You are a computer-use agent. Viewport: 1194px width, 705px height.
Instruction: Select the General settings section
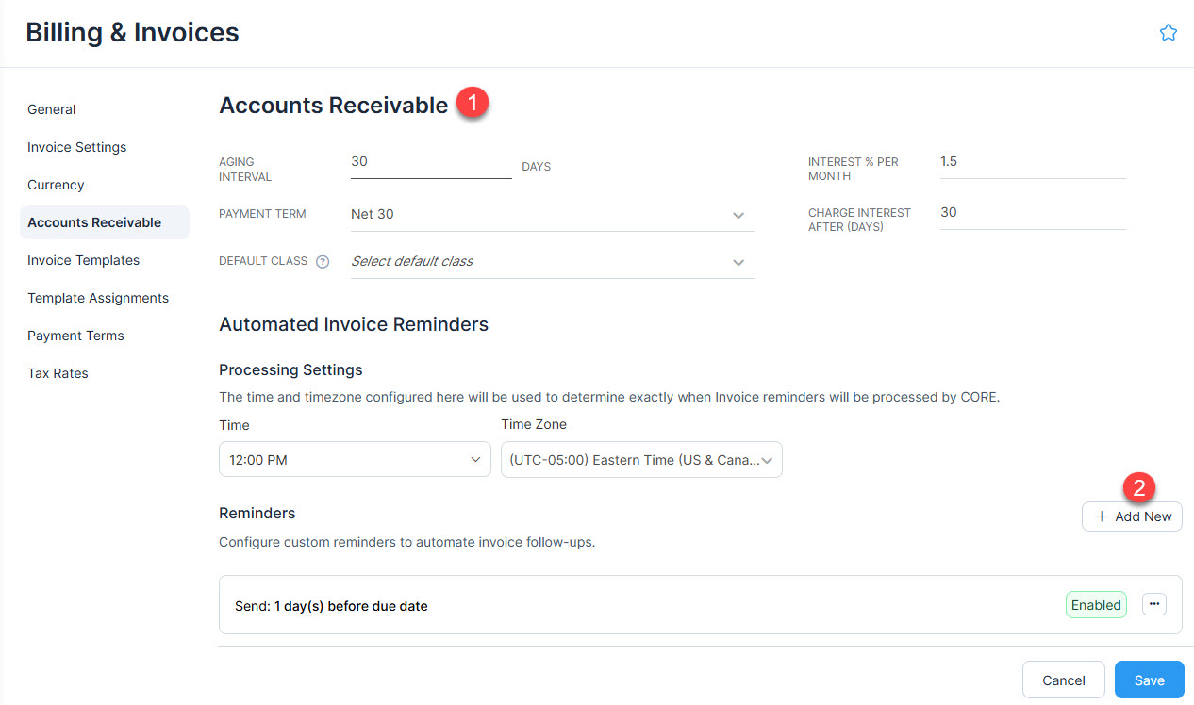point(51,109)
